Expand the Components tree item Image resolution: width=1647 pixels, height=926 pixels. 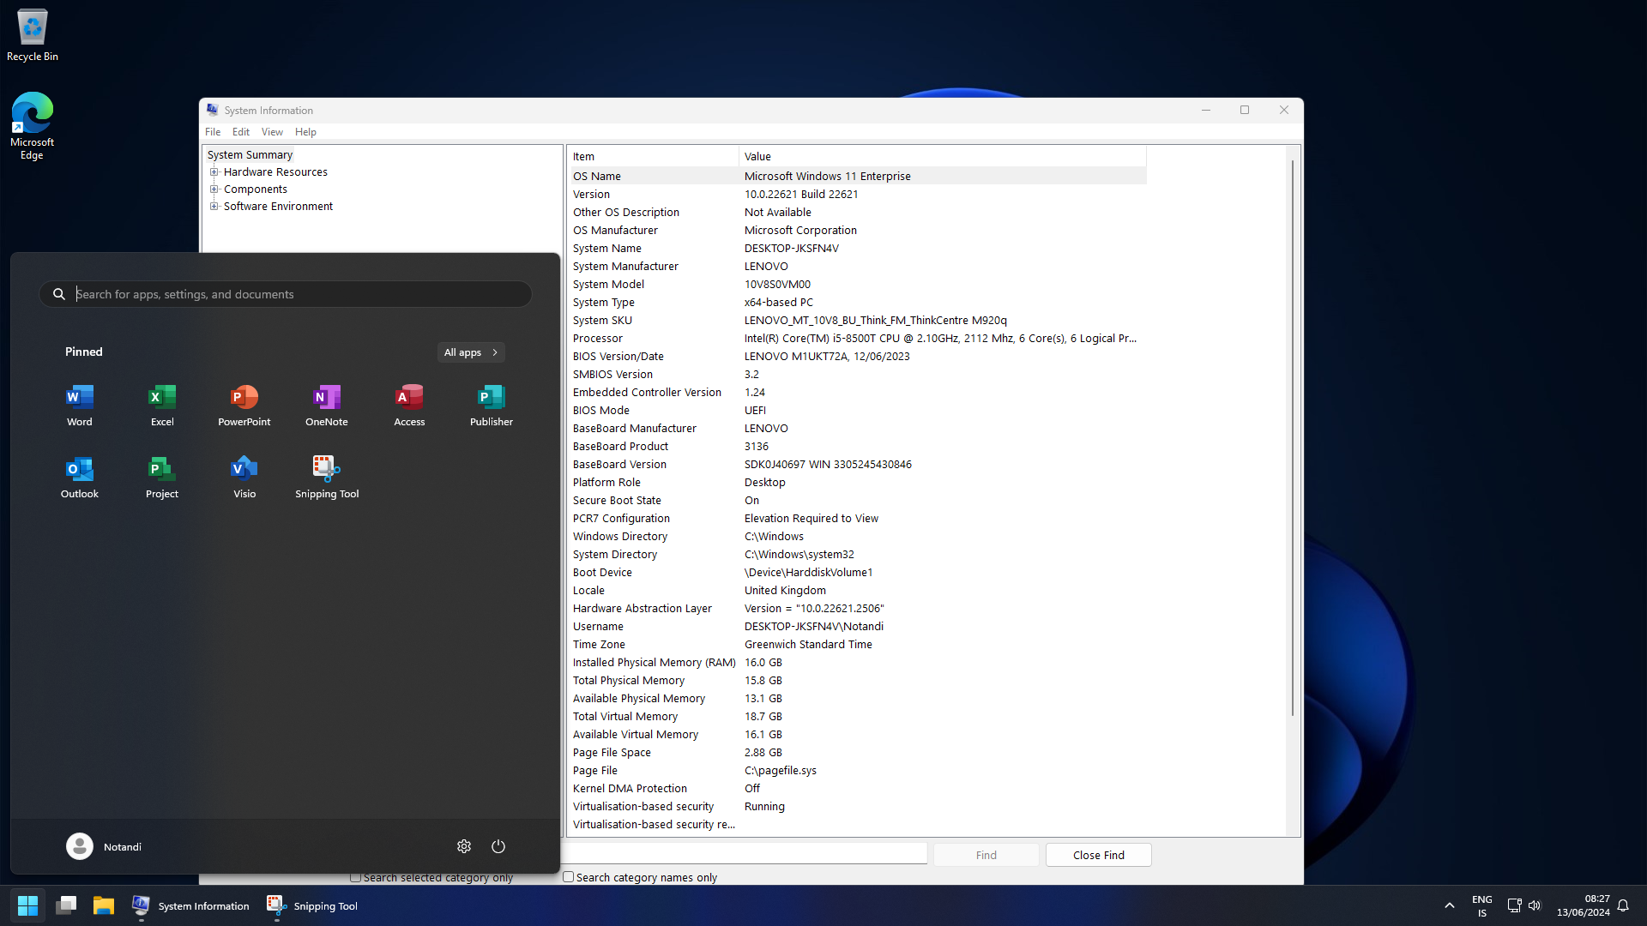coord(215,189)
